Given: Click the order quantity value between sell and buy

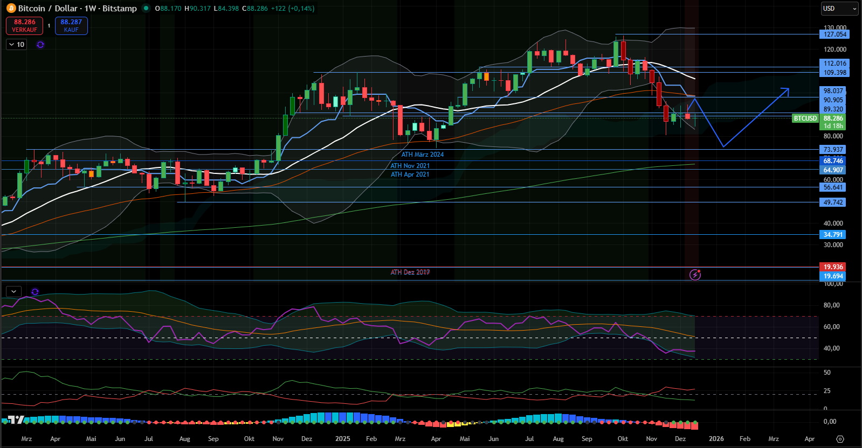Looking at the screenshot, I should pyautogui.click(x=49, y=26).
